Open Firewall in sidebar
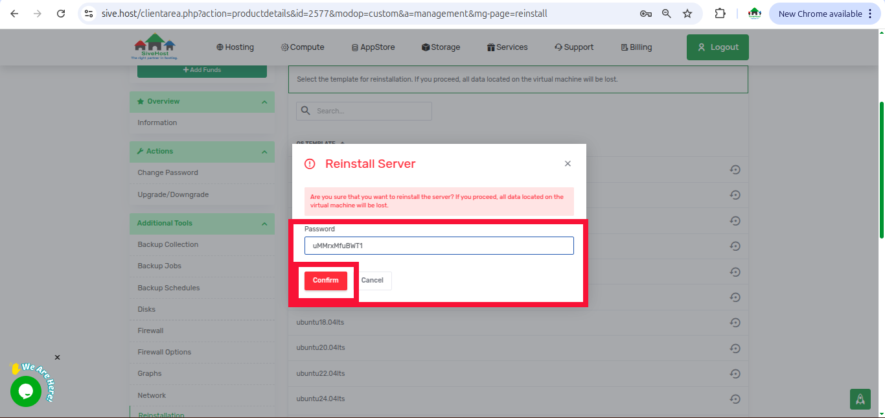The image size is (885, 418). (150, 331)
